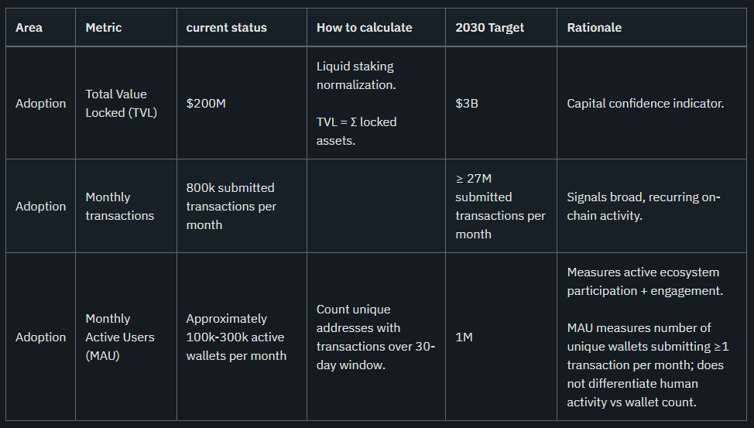Select the "Rationale" column header
The width and height of the screenshot is (754, 428).
pos(594,27)
